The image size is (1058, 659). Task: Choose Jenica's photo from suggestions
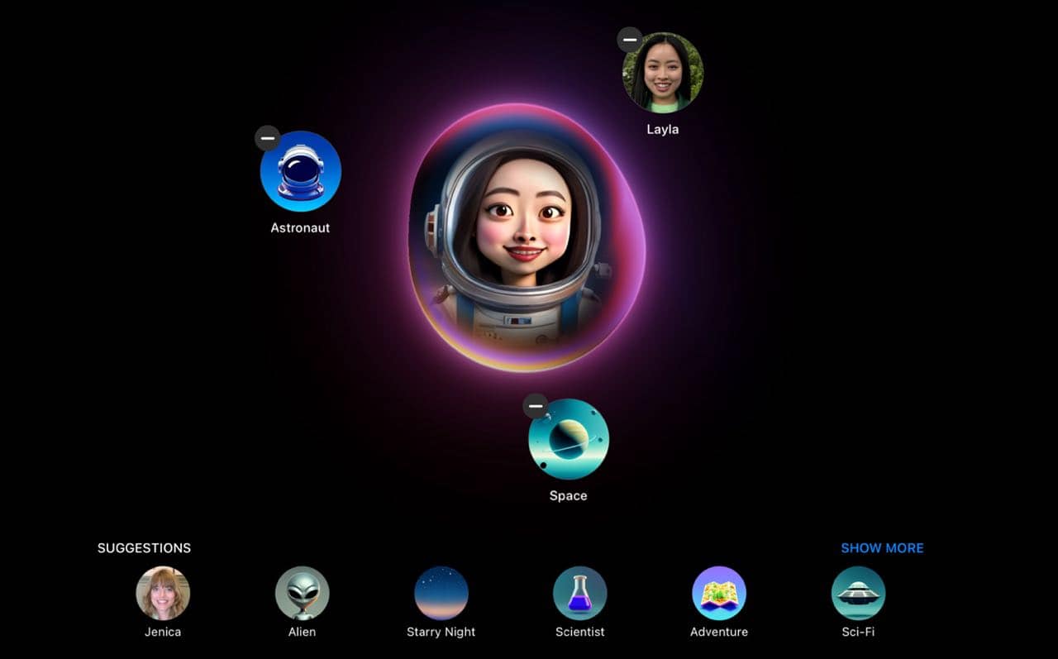pos(163,593)
